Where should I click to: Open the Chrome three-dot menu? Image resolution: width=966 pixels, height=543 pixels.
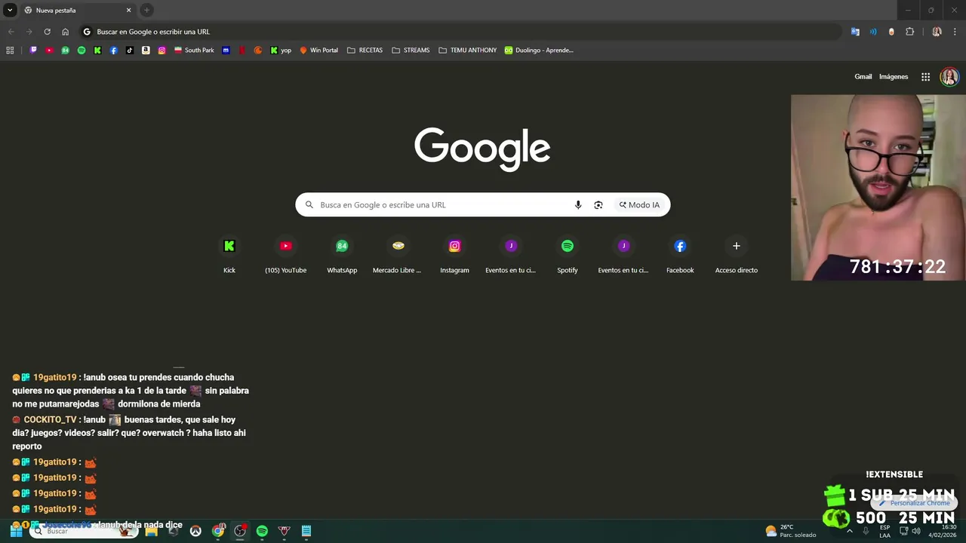(955, 32)
